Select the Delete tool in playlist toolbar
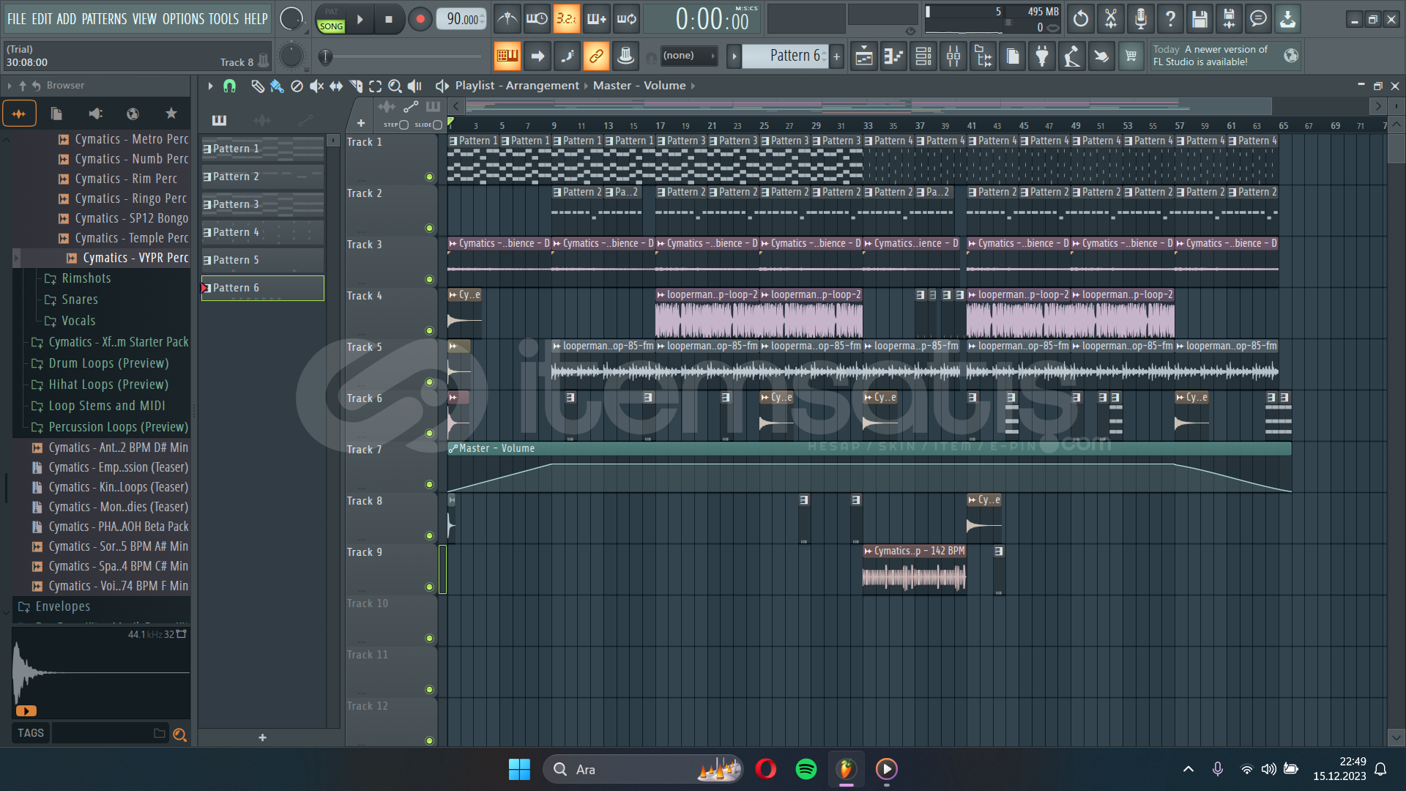This screenshot has width=1406, height=791. (297, 86)
